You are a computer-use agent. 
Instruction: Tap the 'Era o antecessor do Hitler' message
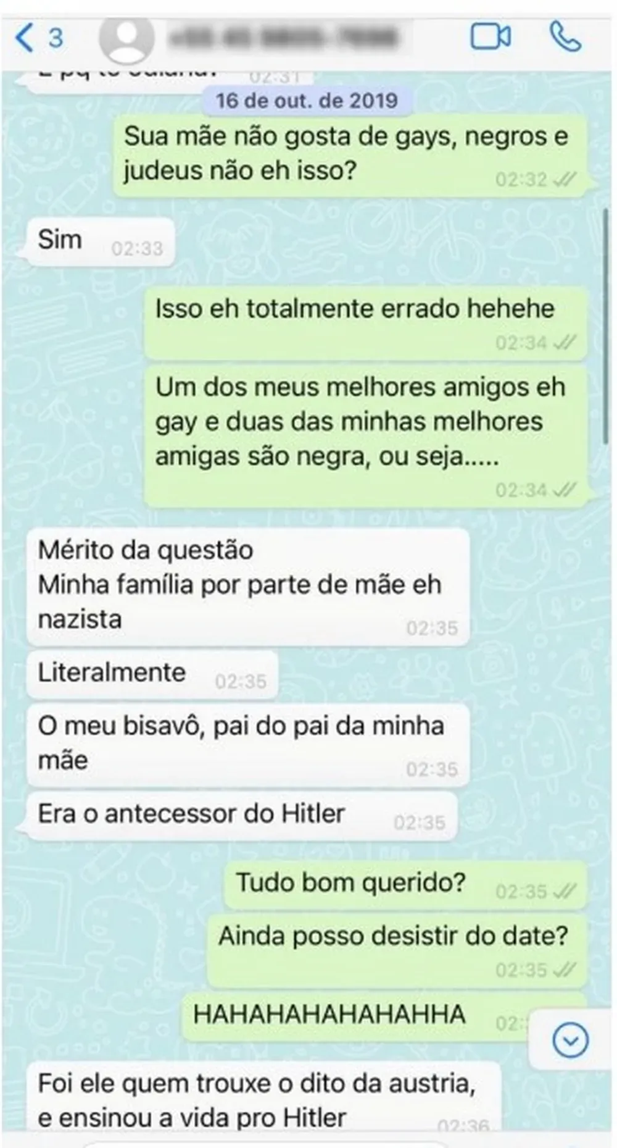point(242,816)
